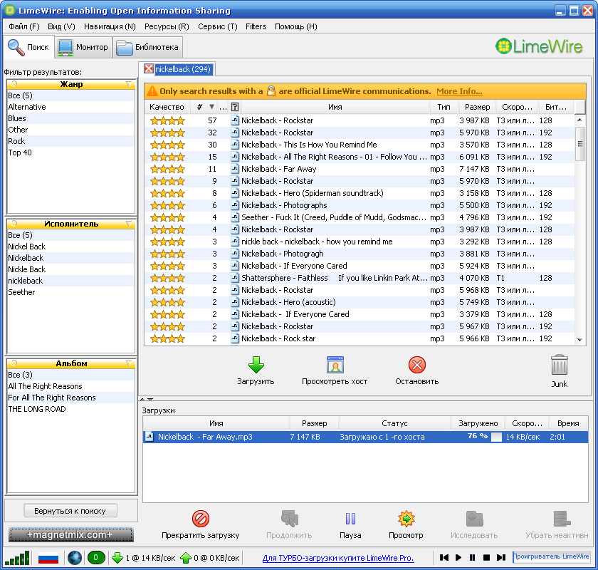Click the green download speed arrow in status bar
The width and height of the screenshot is (598, 570).
117,558
